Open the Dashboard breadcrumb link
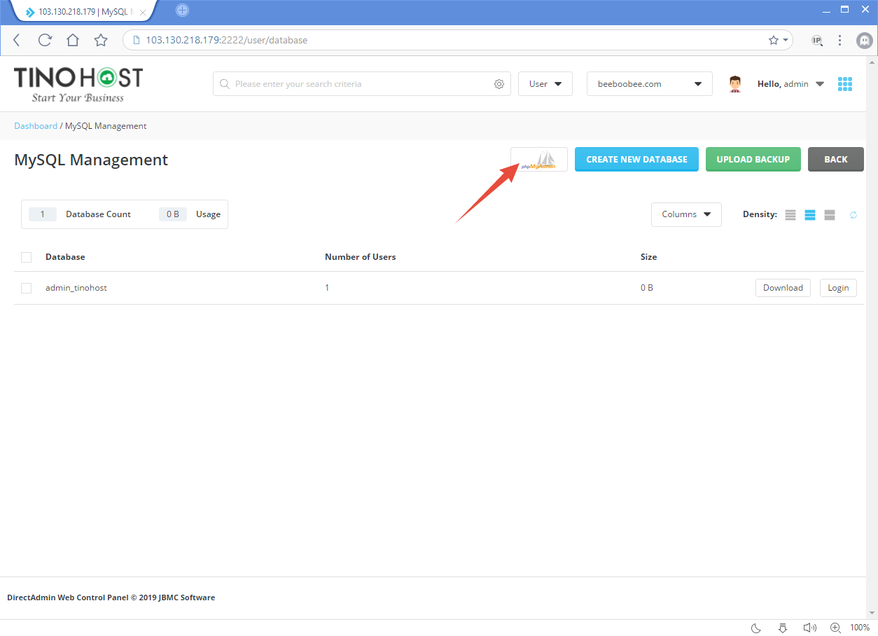This screenshot has height=636, width=878. (x=36, y=125)
